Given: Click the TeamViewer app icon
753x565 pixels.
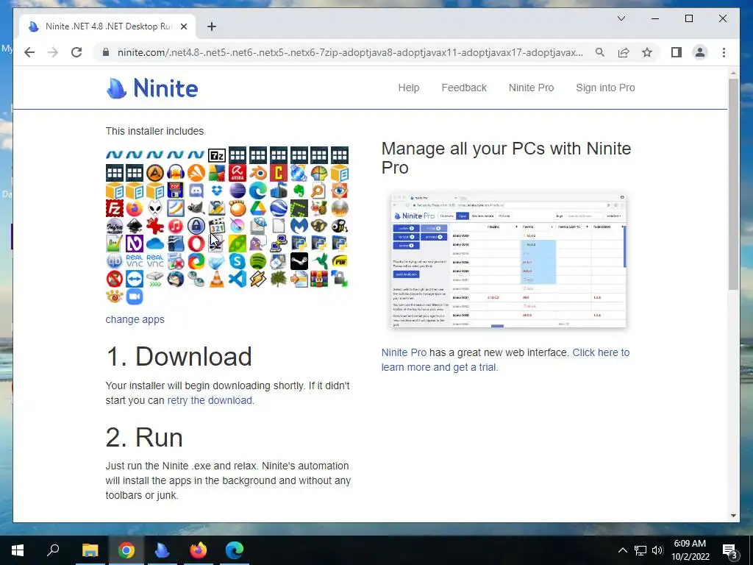Looking at the screenshot, I should pos(135,279).
